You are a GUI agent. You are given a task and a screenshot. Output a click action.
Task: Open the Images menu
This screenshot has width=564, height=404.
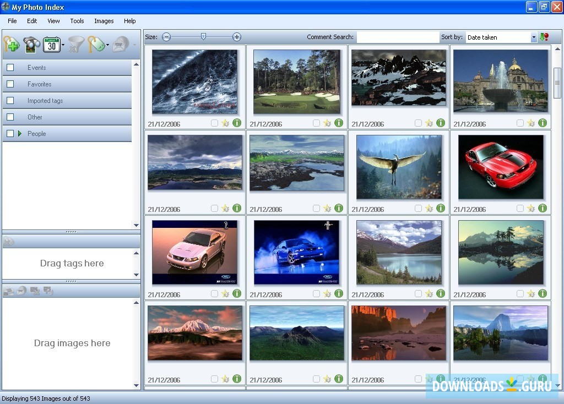point(104,21)
